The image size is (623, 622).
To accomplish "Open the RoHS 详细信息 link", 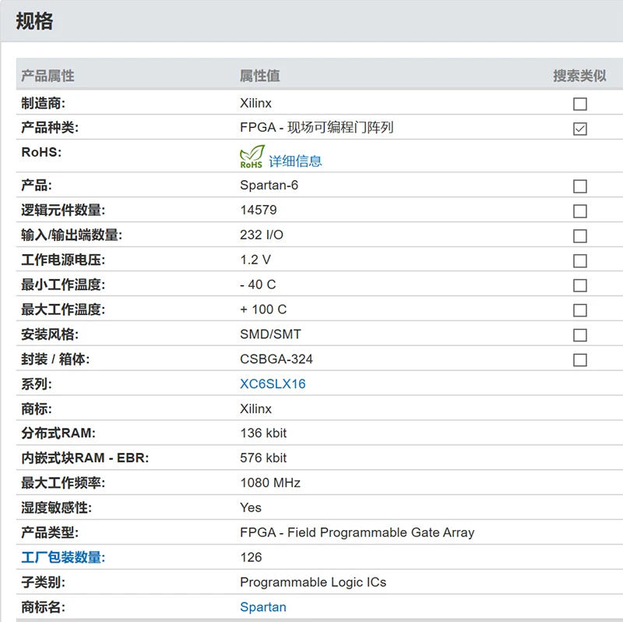I will 295,161.
